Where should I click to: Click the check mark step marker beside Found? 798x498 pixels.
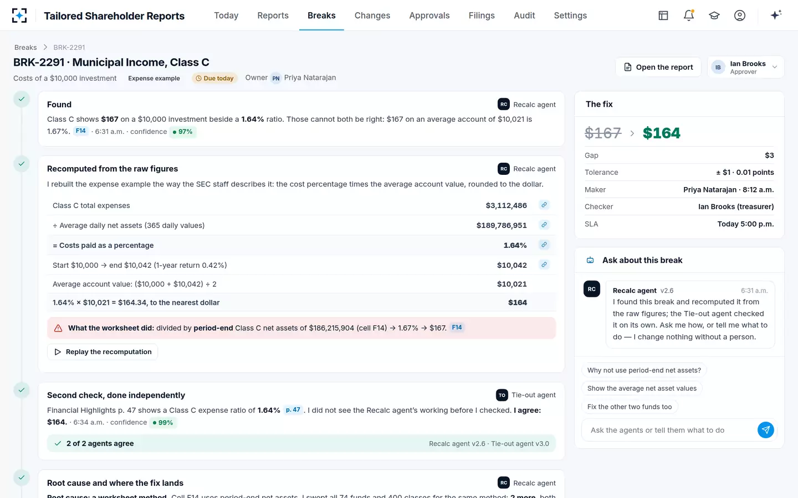point(21,100)
